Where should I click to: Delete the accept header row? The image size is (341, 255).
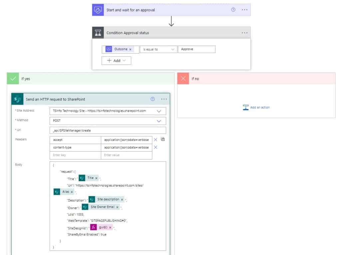tap(156, 140)
